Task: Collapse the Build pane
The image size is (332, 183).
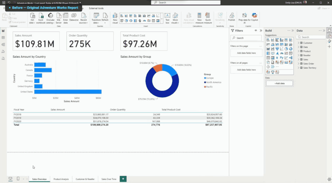Action: point(292,30)
